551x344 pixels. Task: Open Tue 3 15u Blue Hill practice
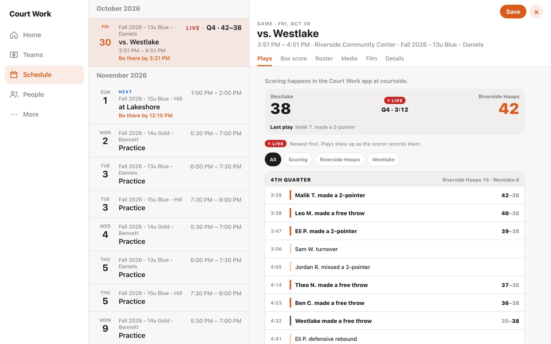169,204
